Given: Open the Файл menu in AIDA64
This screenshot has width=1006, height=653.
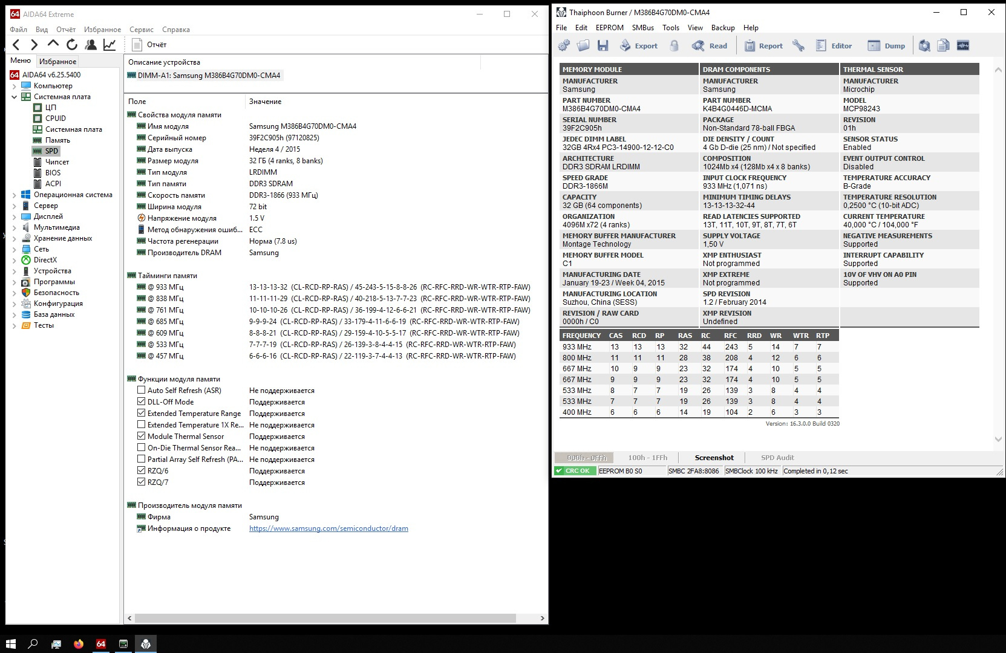Looking at the screenshot, I should point(18,30).
